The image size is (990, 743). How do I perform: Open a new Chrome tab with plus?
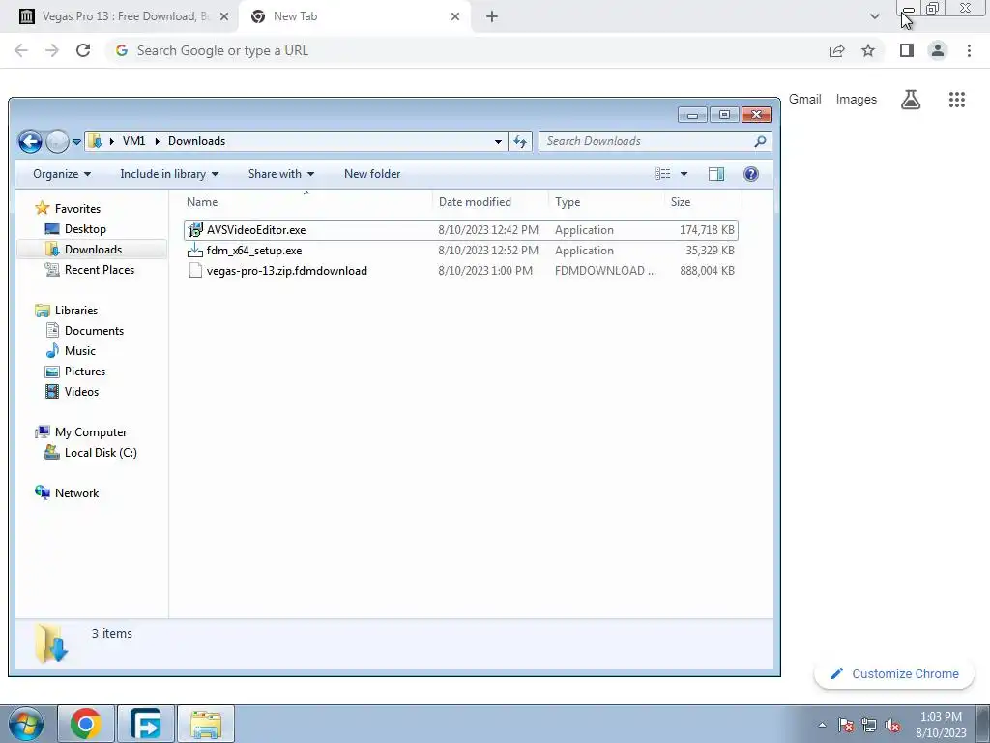point(492,16)
